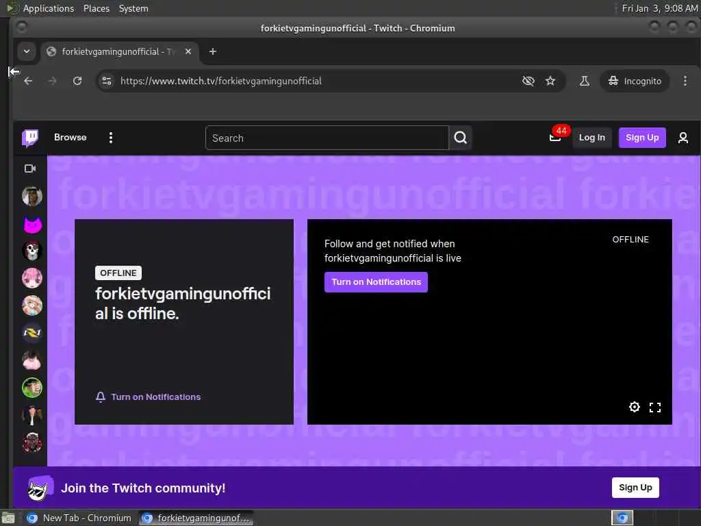Open player settings gear icon
The height and width of the screenshot is (526, 701).
click(635, 407)
